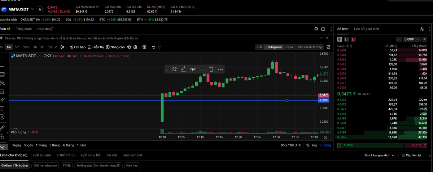Select the pattern drawing tool in sidebar

2,82
